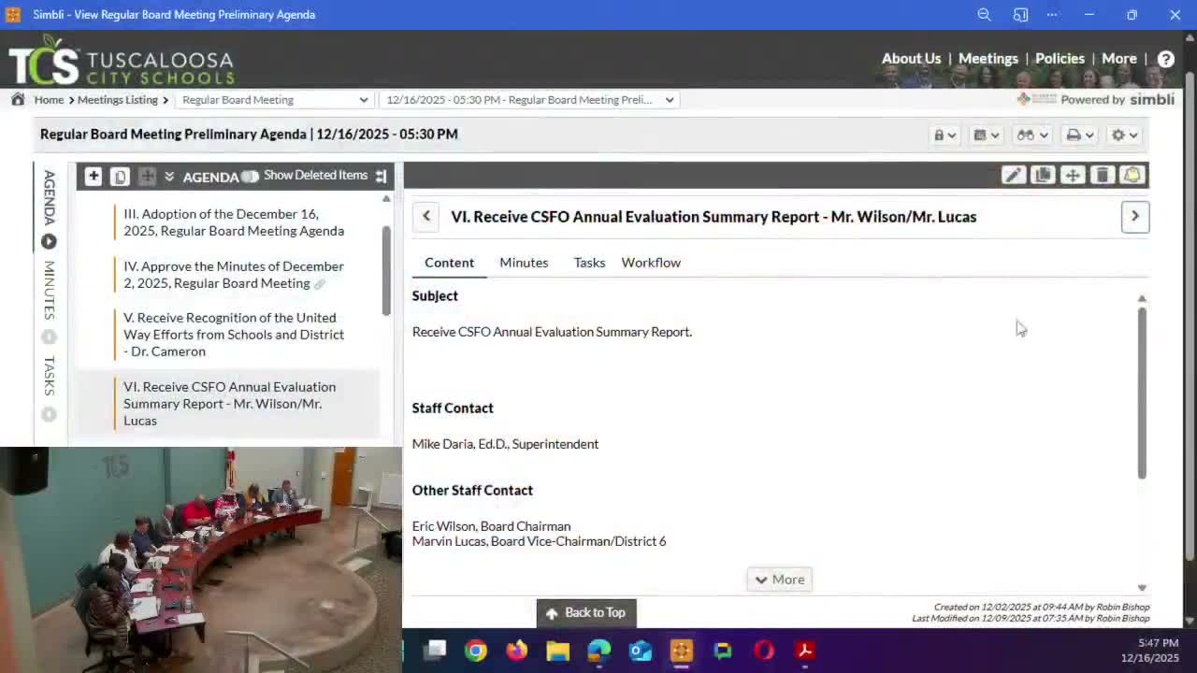Open the Meetings menu
Screen dimensions: 1197x673
click(x=988, y=58)
